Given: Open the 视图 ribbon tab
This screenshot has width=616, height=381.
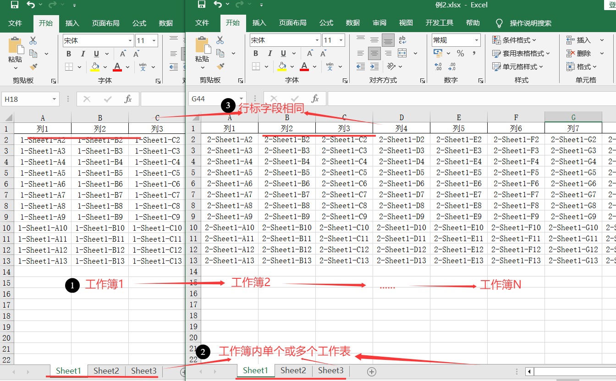Looking at the screenshot, I should [406, 23].
